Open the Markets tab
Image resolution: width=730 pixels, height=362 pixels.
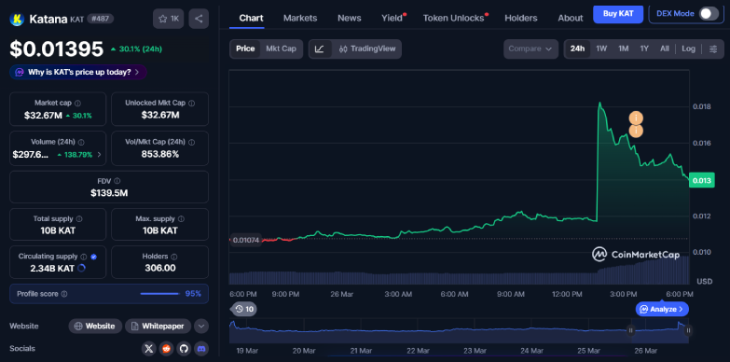(300, 18)
